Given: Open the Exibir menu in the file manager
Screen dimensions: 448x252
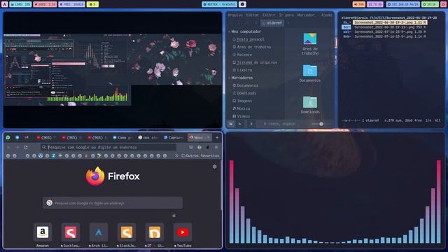Looking at the screenshot, I should click(269, 15).
